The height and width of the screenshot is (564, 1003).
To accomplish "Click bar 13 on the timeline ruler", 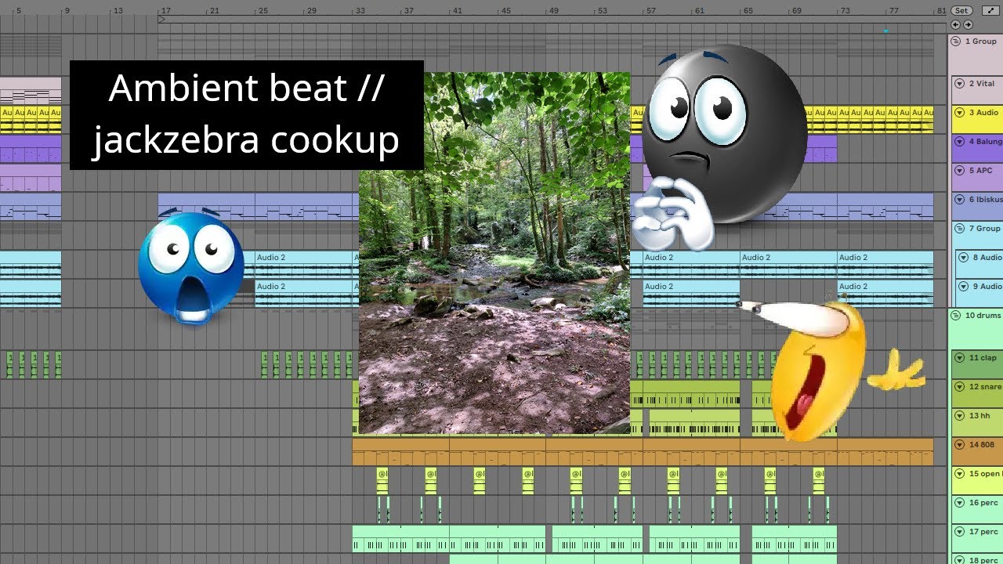I will [x=118, y=11].
